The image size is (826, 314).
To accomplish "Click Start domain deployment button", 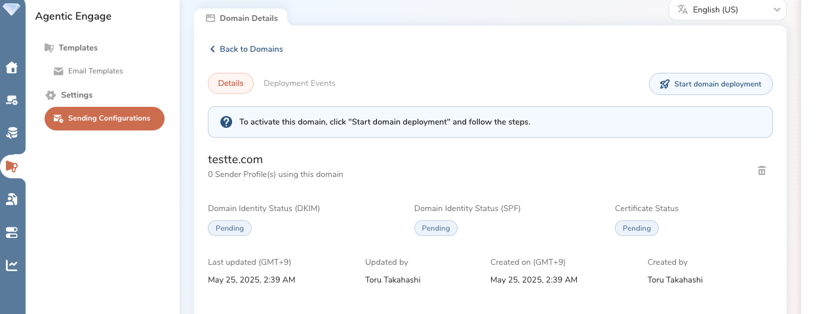I will 711,84.
